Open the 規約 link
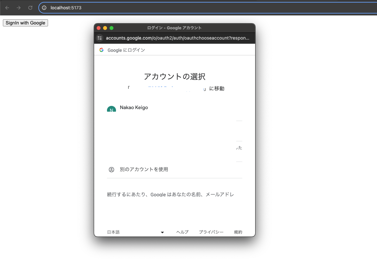Image resolution: width=377 pixels, height=271 pixels. (238, 232)
